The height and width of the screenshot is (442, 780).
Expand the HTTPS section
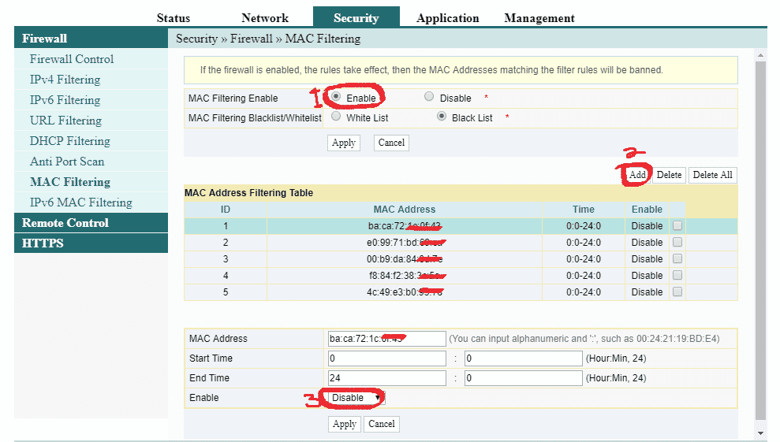point(91,243)
